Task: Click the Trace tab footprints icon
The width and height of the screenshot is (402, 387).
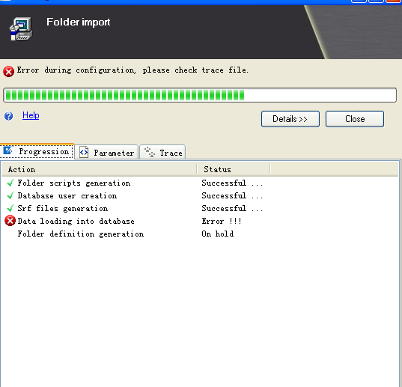Action: coord(150,152)
